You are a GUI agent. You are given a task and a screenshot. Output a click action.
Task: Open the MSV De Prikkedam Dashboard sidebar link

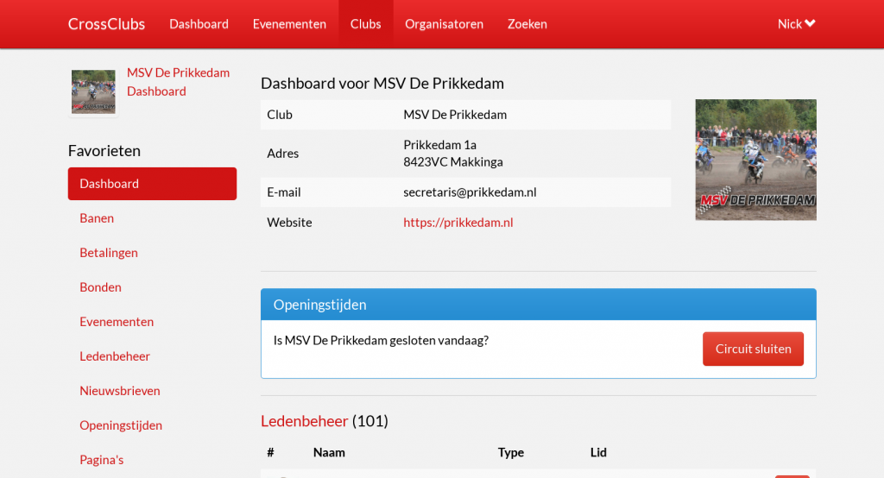(x=178, y=82)
